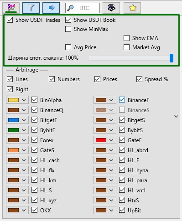Open UpBit color dropdown
Image resolution: width=182 pixels, height=221 pixels.
tap(105, 210)
